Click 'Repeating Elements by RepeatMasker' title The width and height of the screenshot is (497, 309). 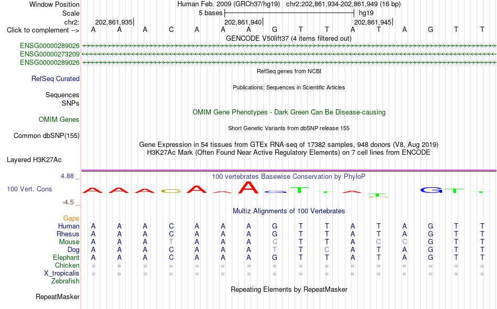point(289,289)
